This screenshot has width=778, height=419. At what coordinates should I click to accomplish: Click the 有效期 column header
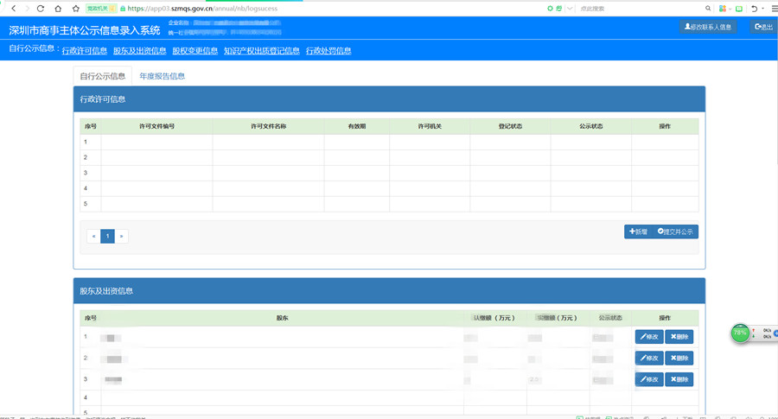click(x=357, y=126)
